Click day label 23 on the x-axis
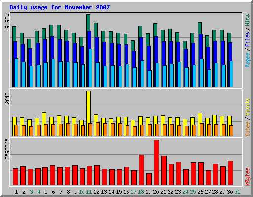The width and height of the screenshot is (253, 197). 178,192
